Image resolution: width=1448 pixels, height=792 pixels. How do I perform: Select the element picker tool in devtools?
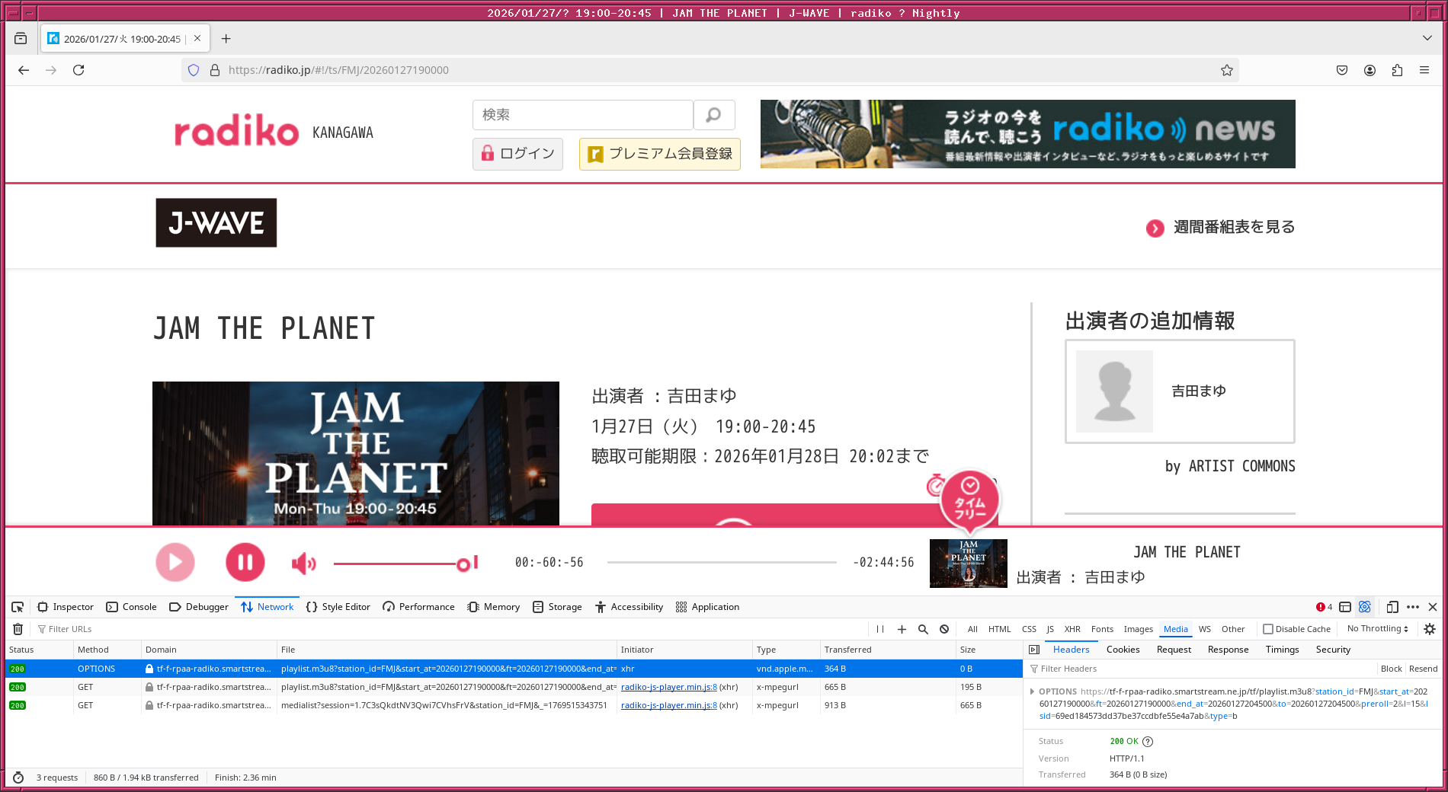[18, 607]
